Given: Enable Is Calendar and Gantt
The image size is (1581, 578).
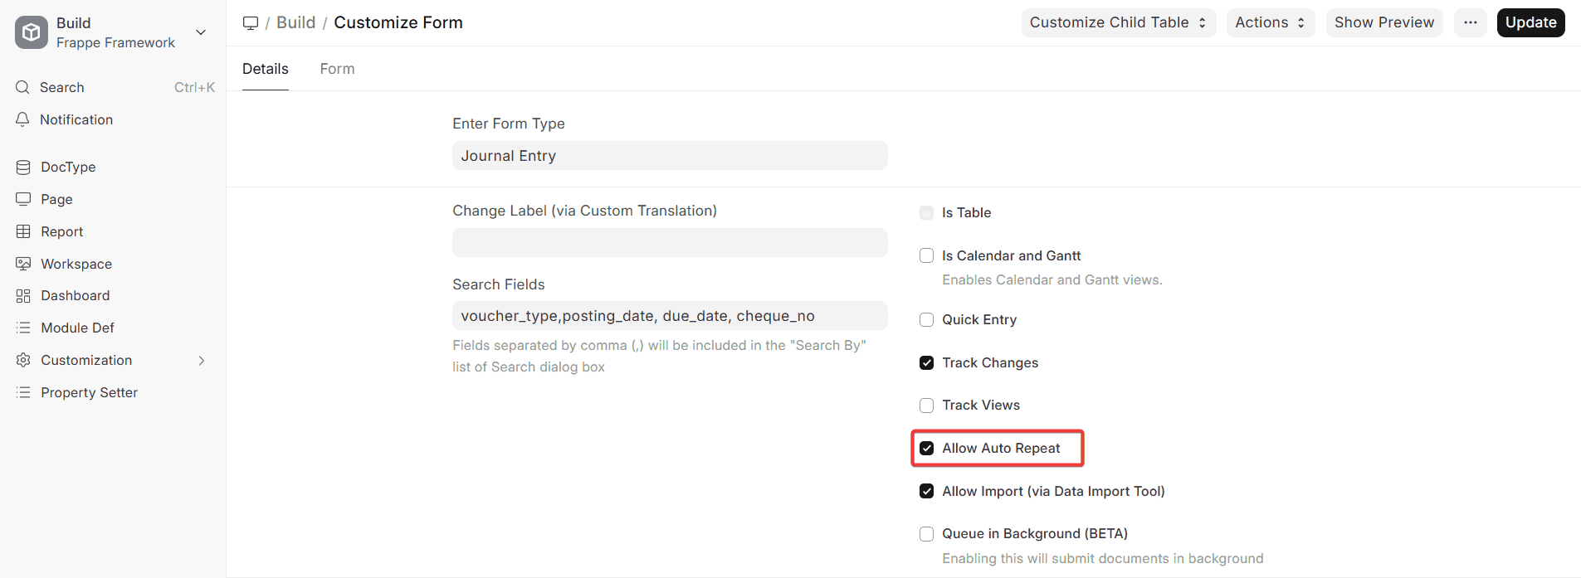Looking at the screenshot, I should click(927, 255).
